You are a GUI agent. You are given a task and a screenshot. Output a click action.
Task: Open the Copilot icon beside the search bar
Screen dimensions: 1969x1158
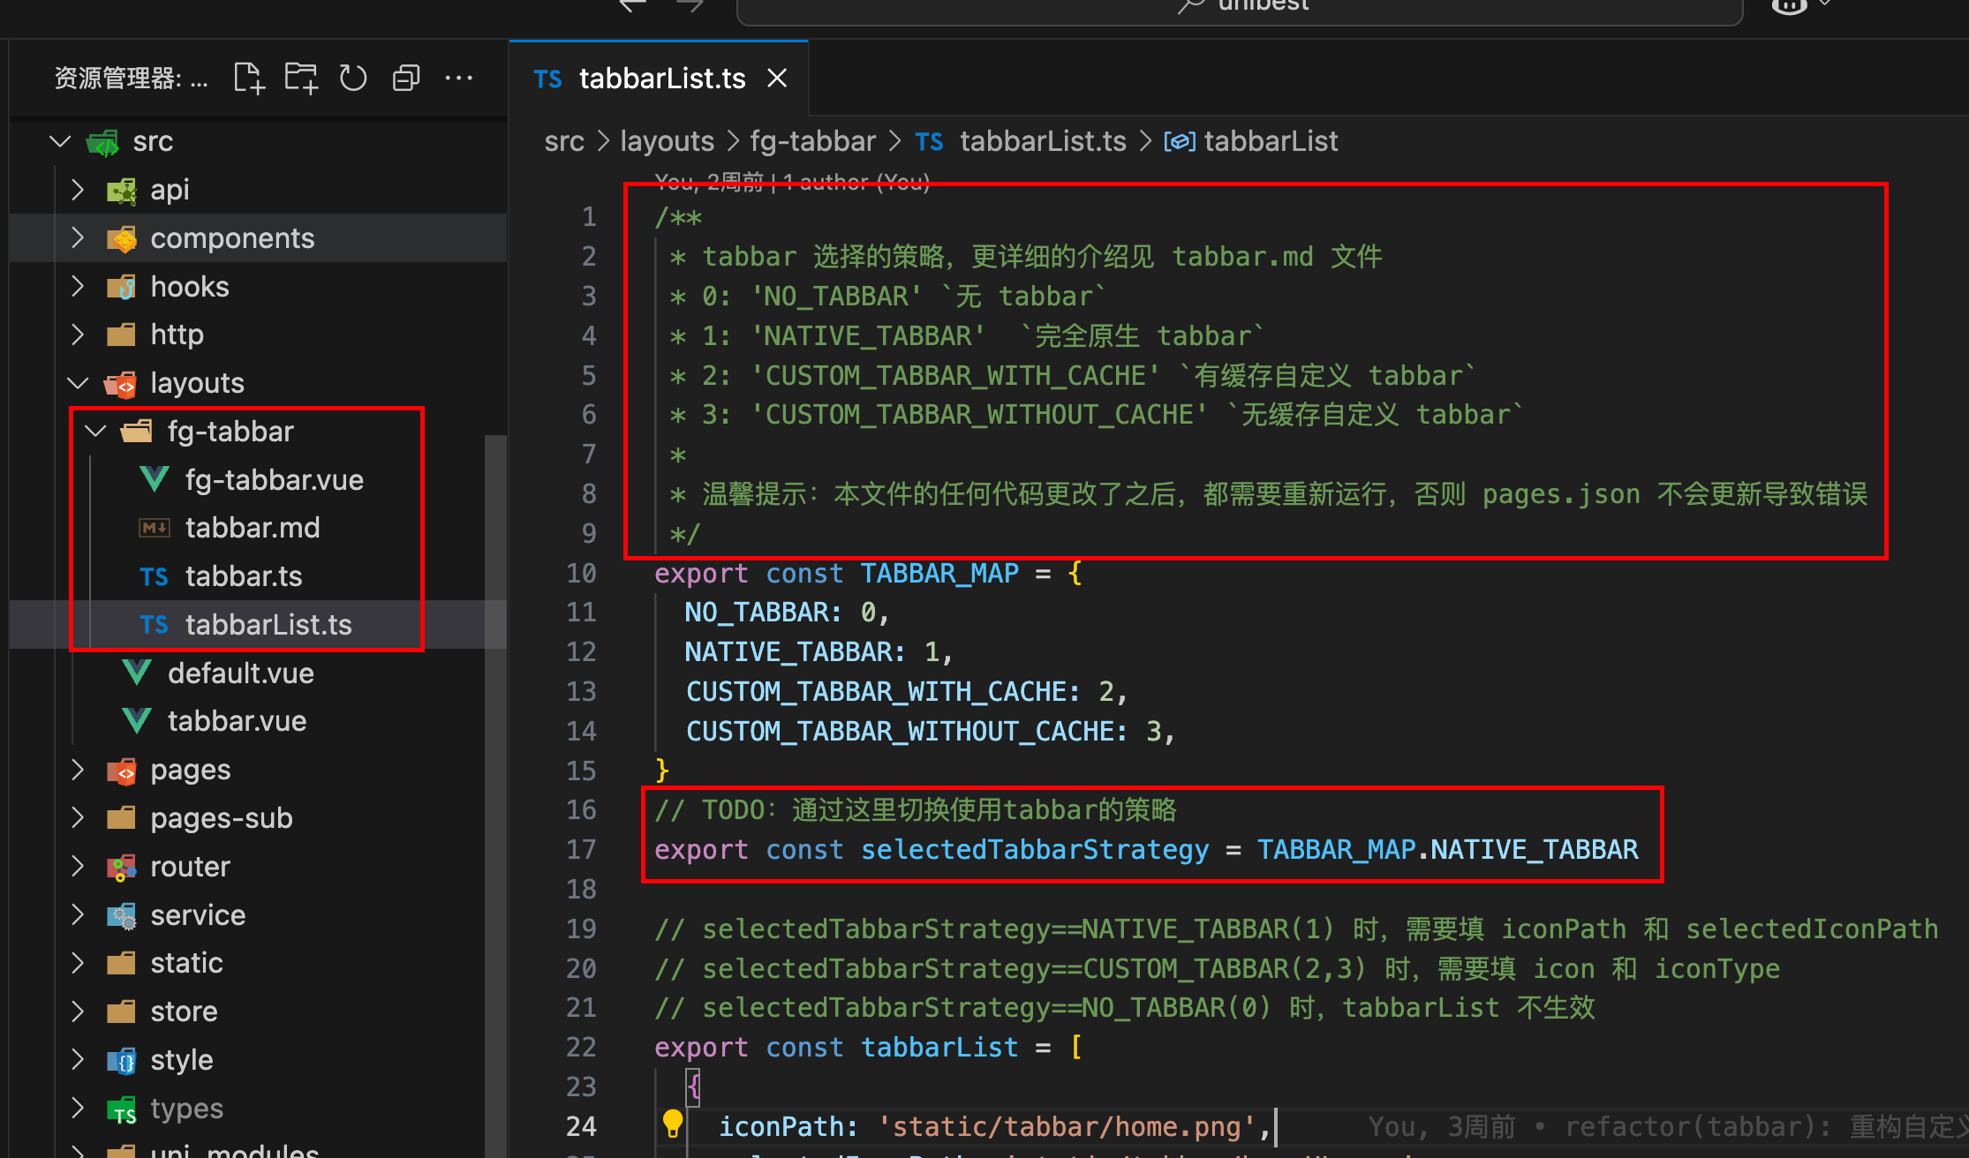[1789, 6]
